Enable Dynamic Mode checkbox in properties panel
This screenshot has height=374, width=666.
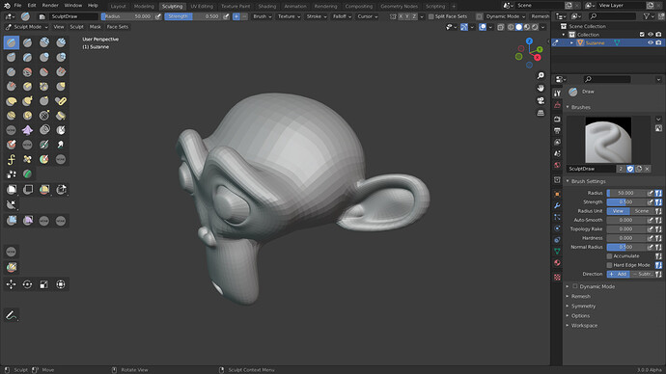coord(575,286)
